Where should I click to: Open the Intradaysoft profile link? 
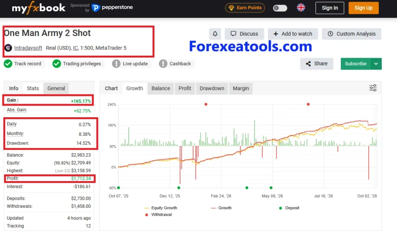[x=28, y=48]
